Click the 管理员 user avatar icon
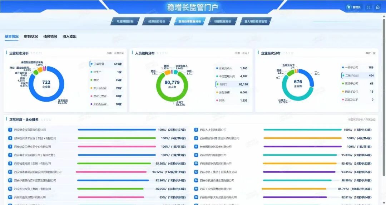386x205 pixels. coord(349,7)
